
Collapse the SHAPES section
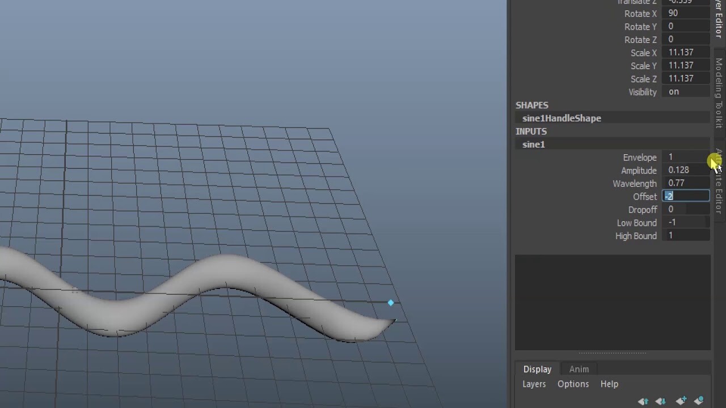(532, 105)
